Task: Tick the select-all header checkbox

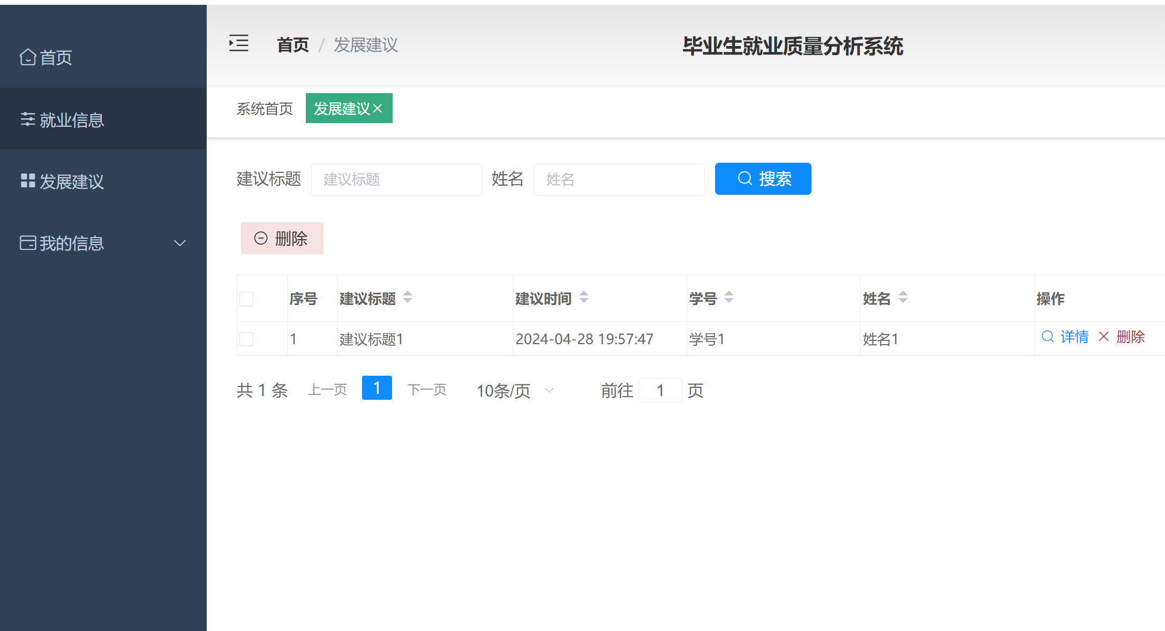Action: tap(246, 299)
